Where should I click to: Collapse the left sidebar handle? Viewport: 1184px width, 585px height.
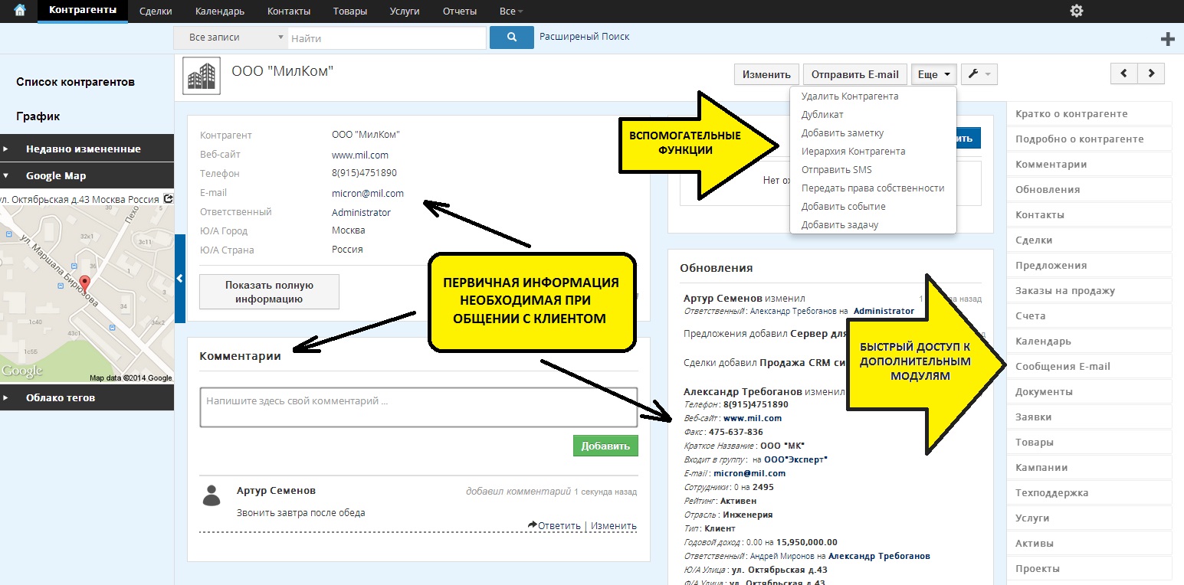click(179, 279)
